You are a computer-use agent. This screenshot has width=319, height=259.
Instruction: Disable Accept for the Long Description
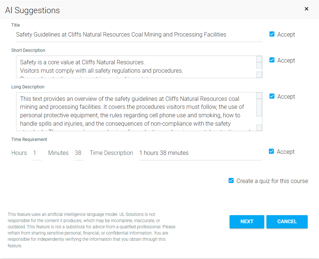[x=272, y=96]
